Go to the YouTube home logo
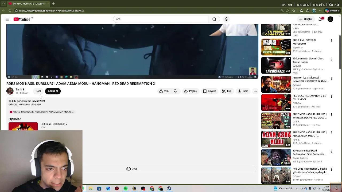The height and width of the screenshot is (192, 342). 22,19
